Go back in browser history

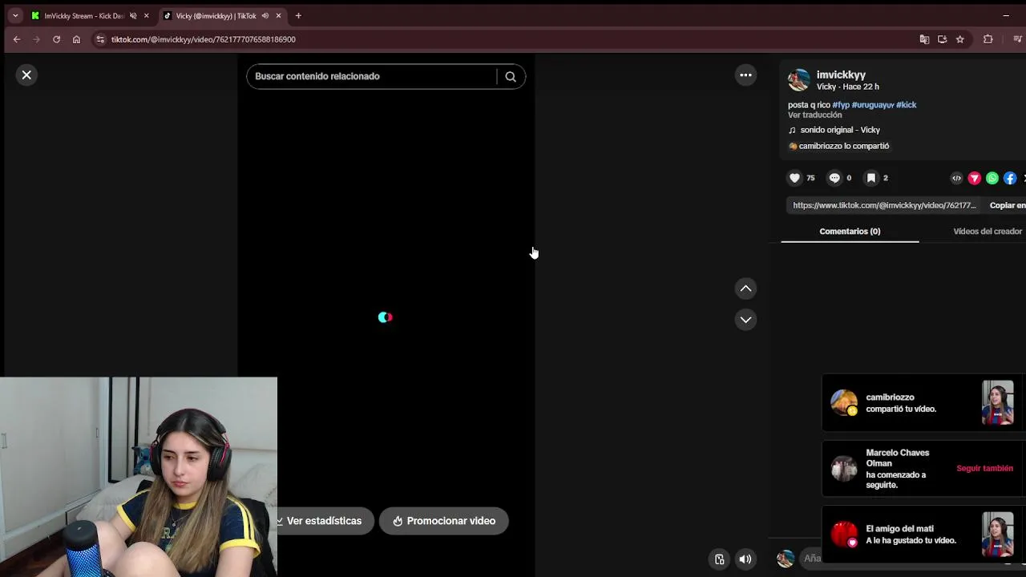[x=17, y=39]
